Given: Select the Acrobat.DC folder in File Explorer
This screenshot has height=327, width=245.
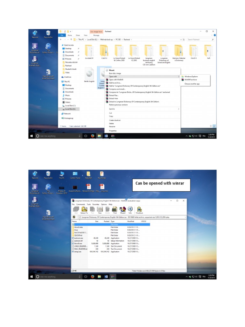Looking at the screenshot, I should 89,52.
